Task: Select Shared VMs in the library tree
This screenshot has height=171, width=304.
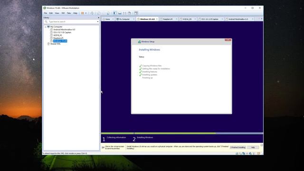Action: pos(55,44)
